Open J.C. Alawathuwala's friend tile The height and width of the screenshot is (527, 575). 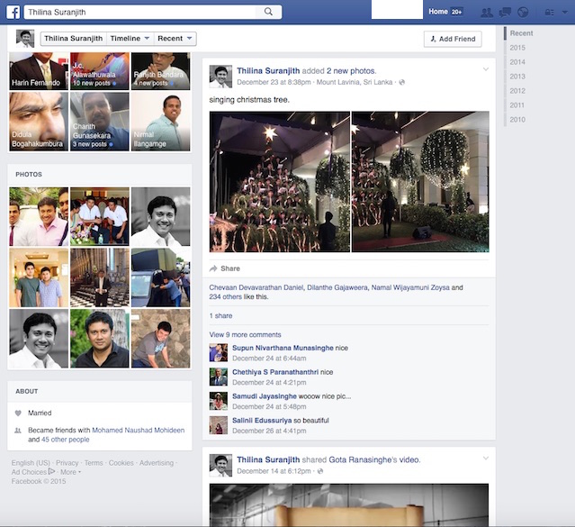100,71
